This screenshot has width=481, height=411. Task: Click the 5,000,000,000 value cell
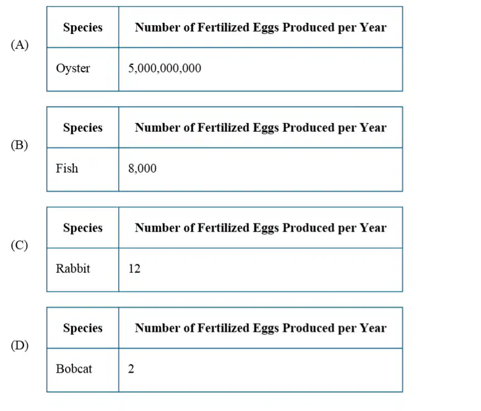[165, 68]
